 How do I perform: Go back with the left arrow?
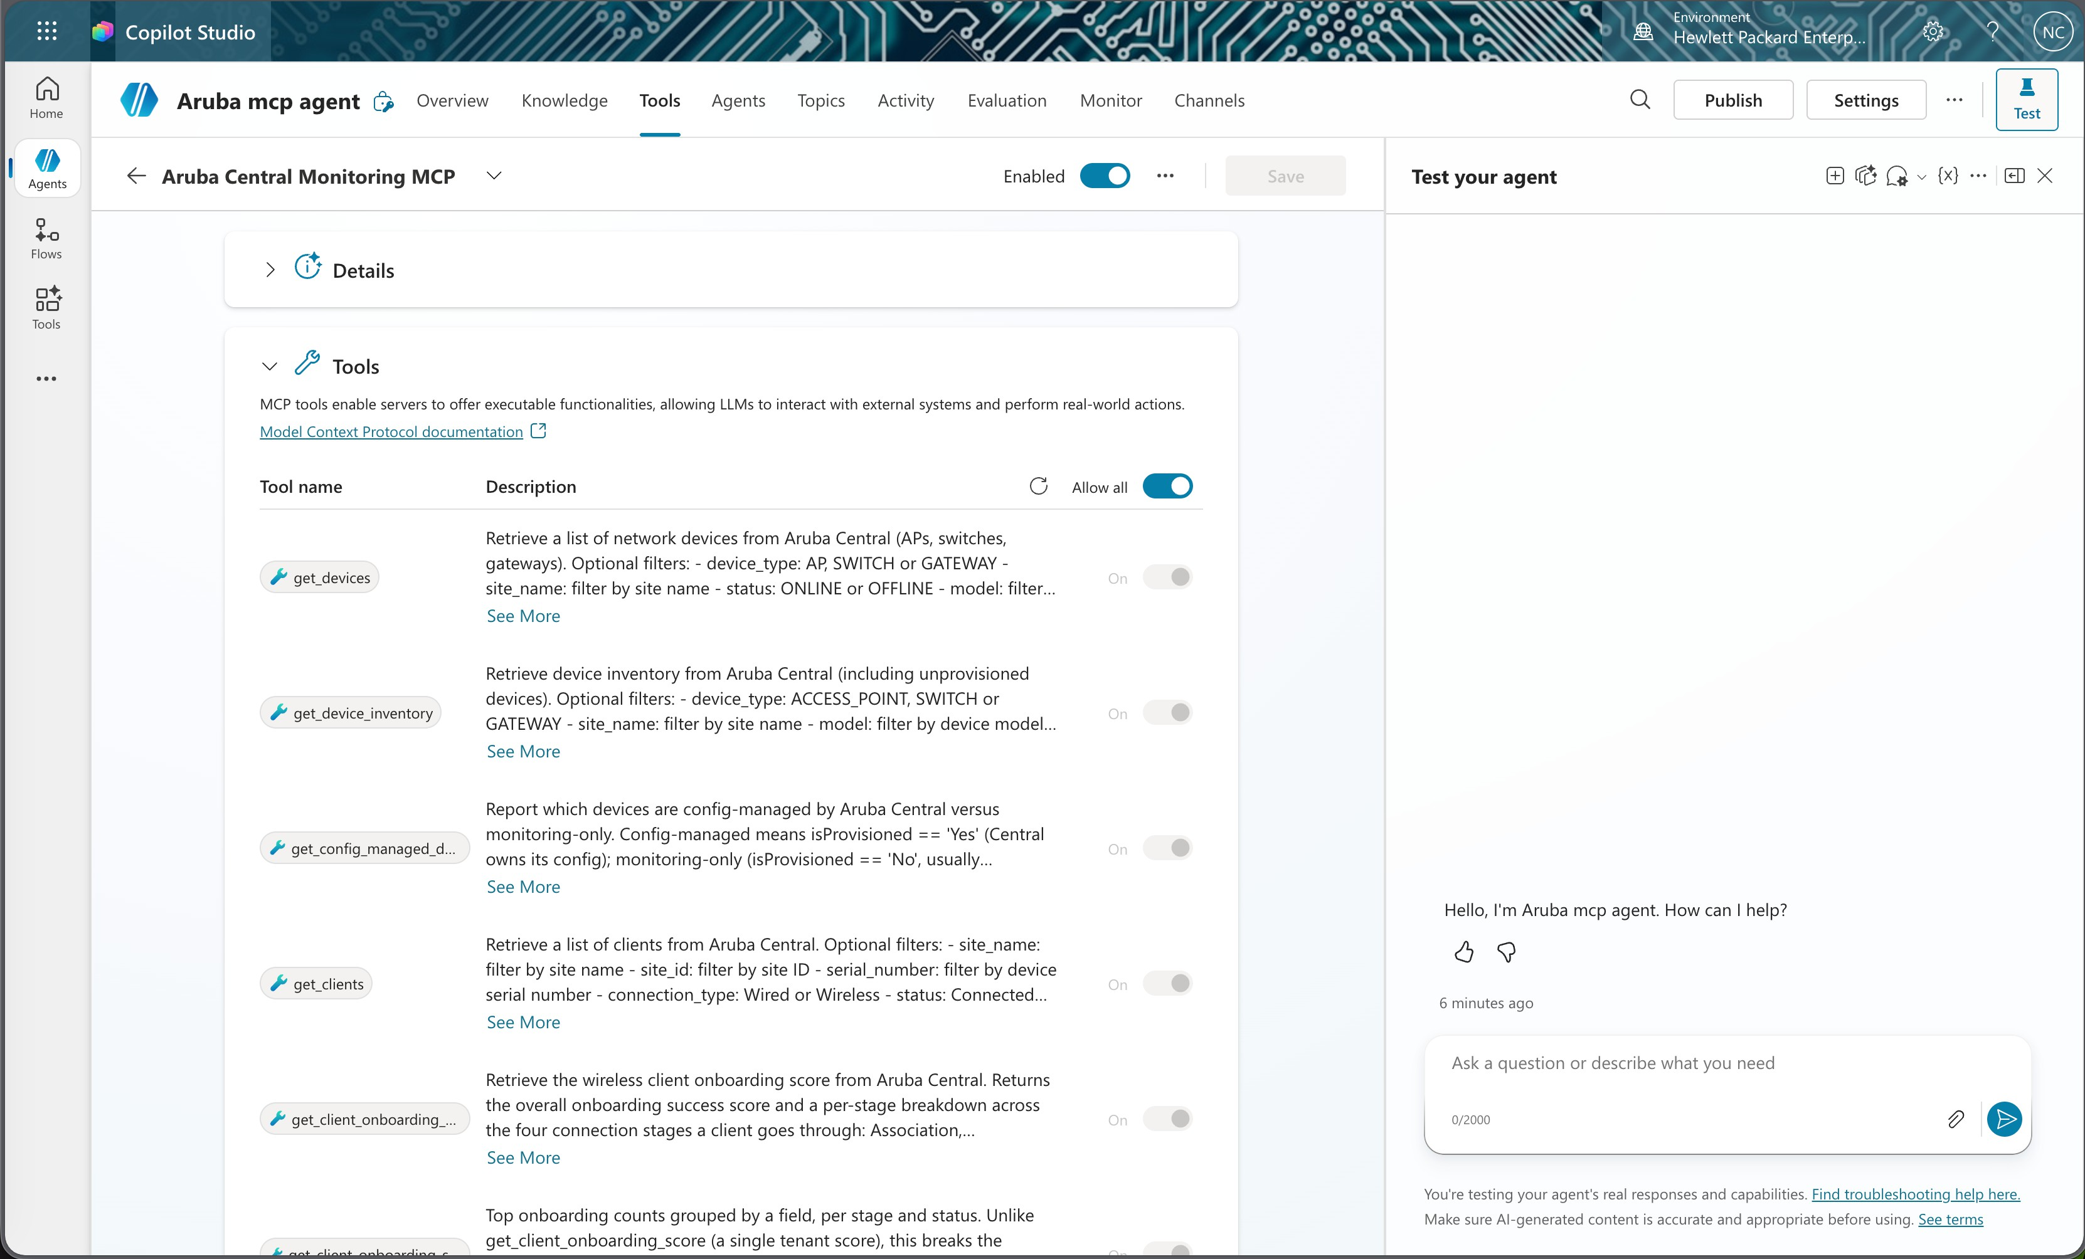pyautogui.click(x=136, y=176)
